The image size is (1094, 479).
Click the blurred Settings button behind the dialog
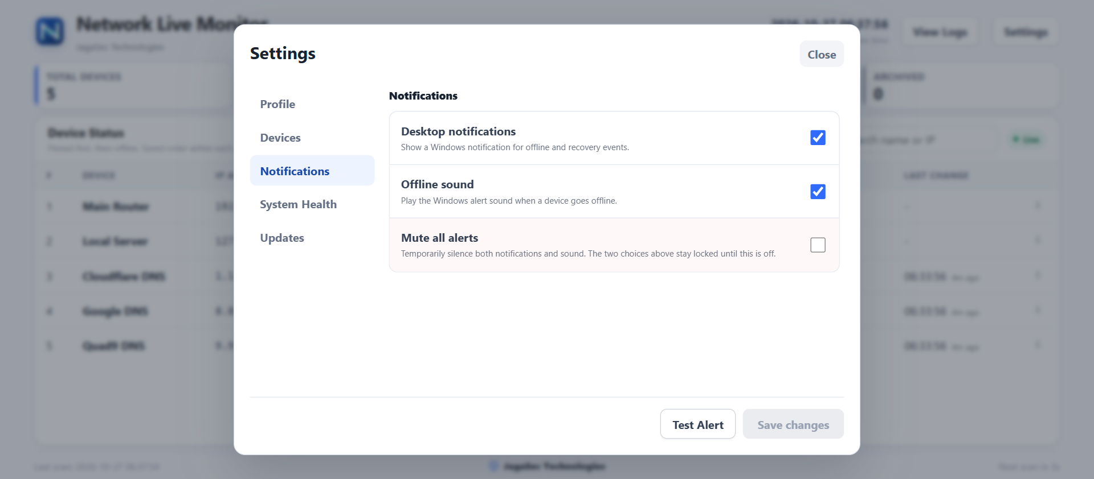pos(1026,32)
